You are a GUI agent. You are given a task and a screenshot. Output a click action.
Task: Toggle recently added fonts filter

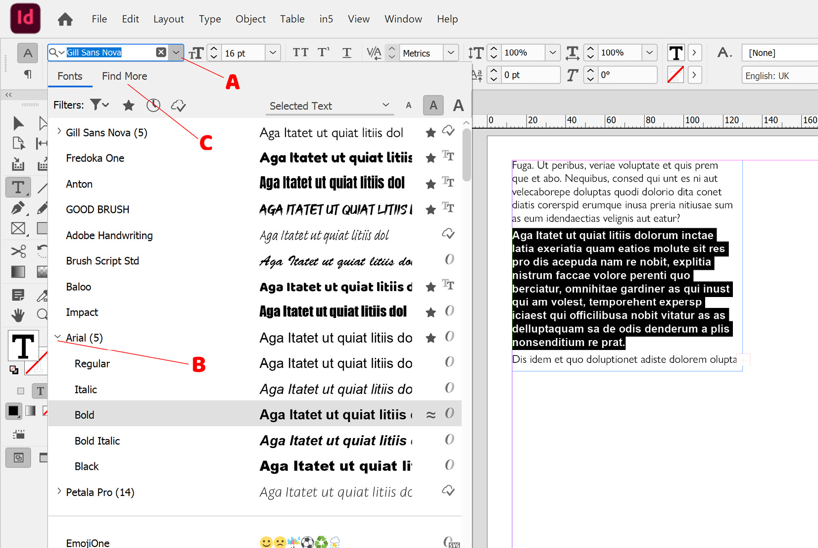[153, 105]
